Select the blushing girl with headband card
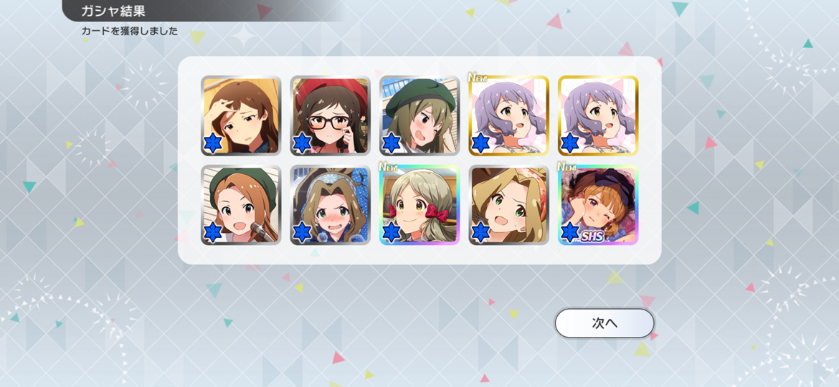The image size is (839, 387). pyautogui.click(x=330, y=205)
